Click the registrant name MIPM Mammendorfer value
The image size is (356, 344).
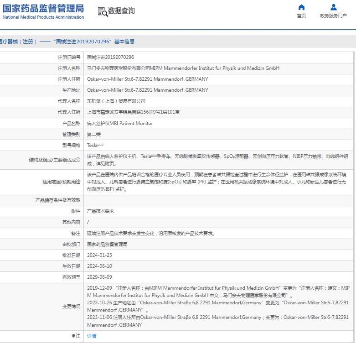click(183, 68)
